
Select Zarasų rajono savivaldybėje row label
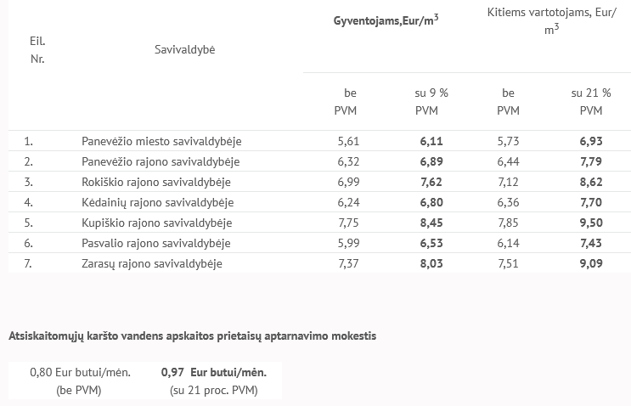(151, 263)
